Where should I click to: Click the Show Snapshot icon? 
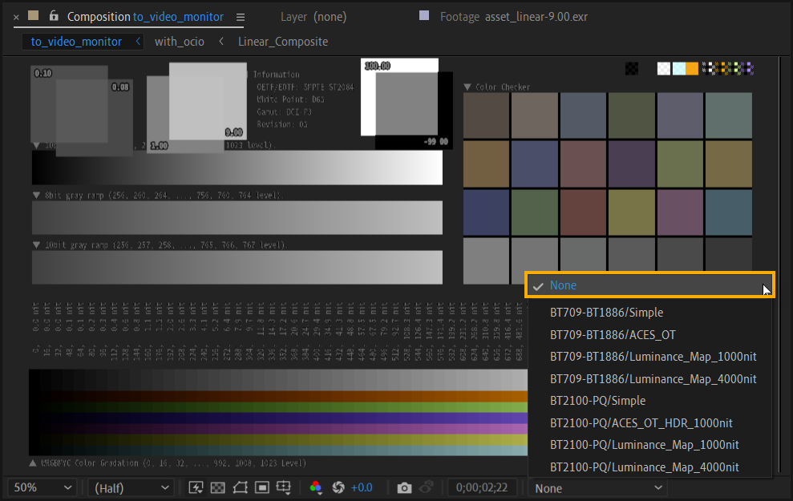[427, 487]
